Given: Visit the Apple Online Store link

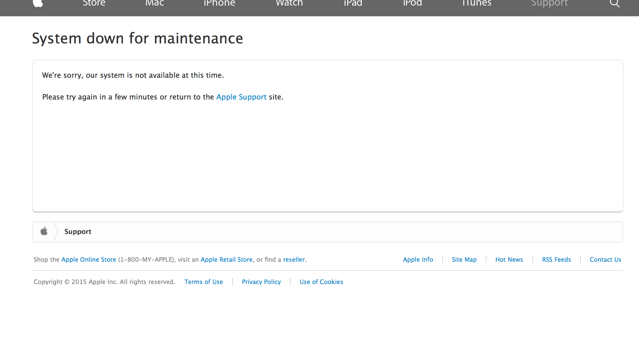Looking at the screenshot, I should (89, 260).
